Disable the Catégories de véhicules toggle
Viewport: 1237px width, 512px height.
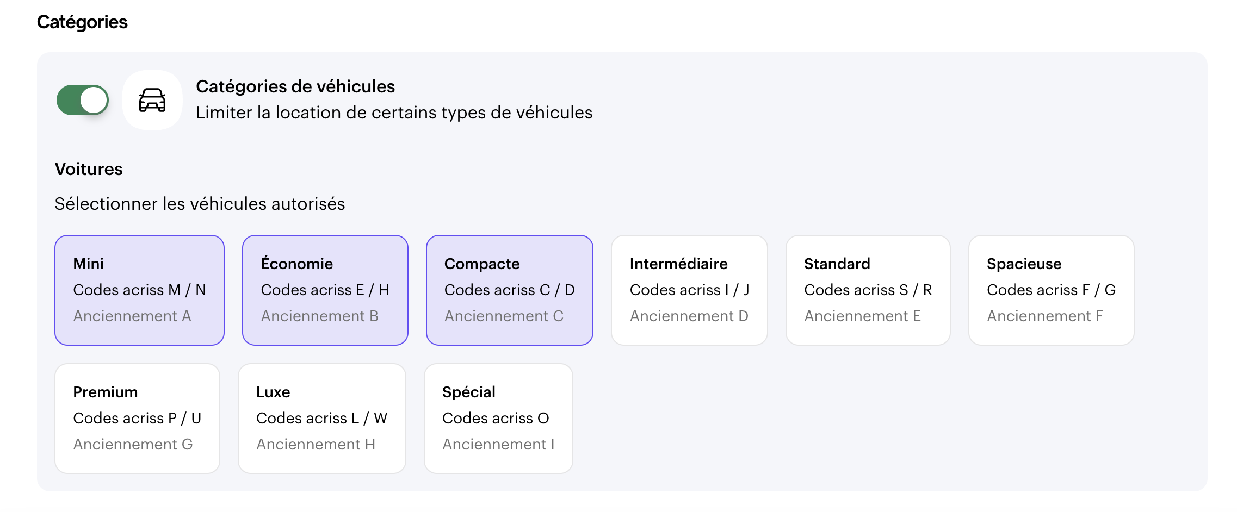[x=83, y=100]
